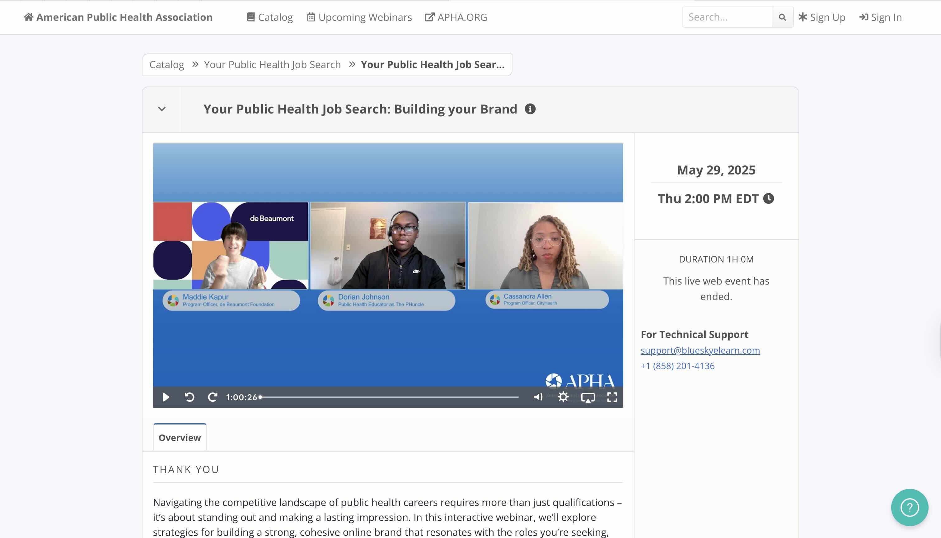
Task: Click the search magnifier button
Action: coord(782,17)
